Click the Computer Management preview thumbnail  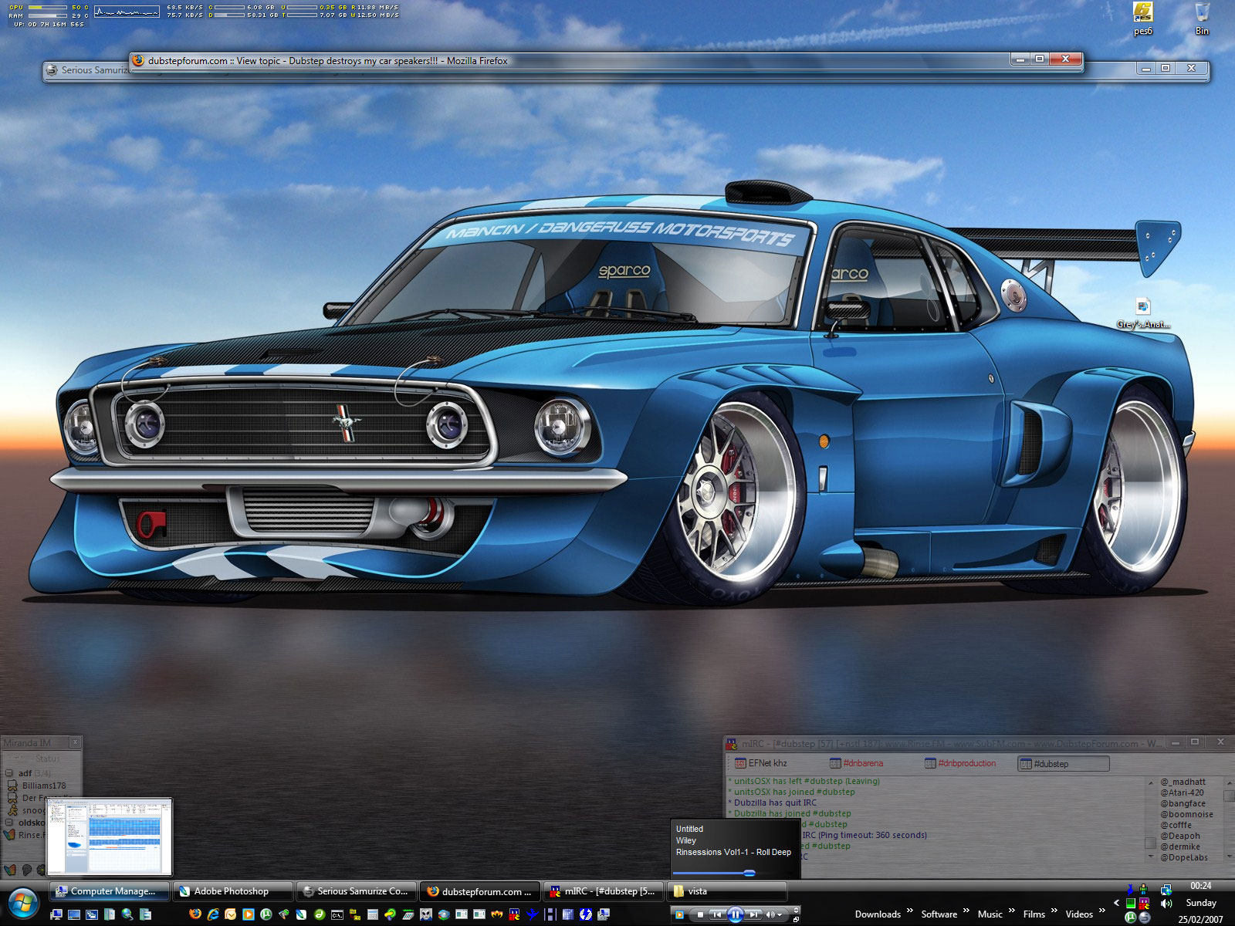[110, 836]
